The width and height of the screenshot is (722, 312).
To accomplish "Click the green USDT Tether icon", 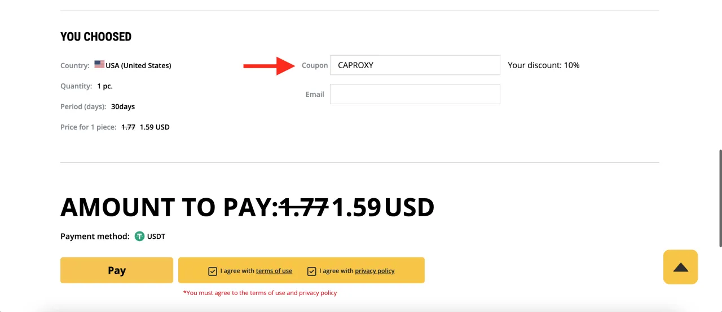I will coord(139,237).
